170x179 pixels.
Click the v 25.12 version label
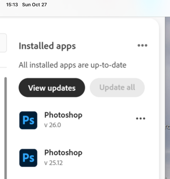[54, 163]
